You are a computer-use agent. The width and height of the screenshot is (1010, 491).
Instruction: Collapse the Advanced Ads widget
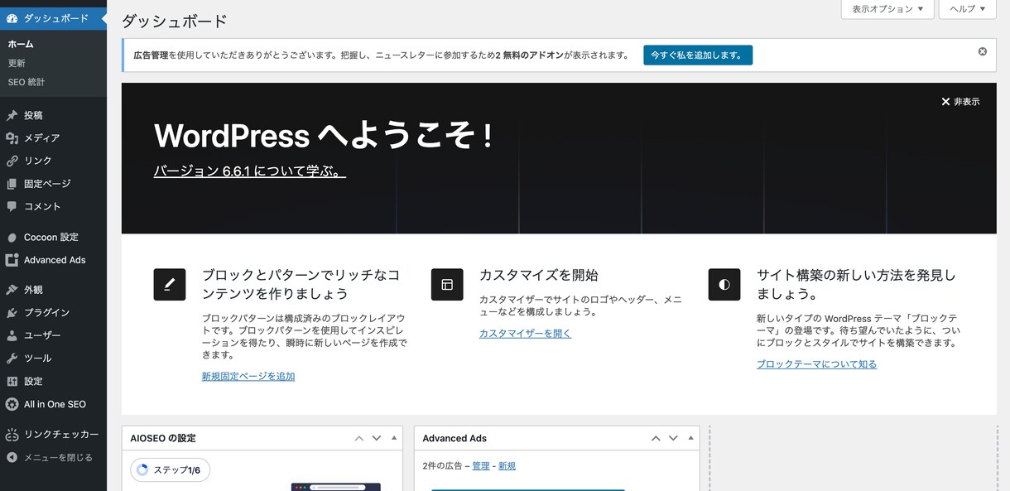(x=691, y=438)
